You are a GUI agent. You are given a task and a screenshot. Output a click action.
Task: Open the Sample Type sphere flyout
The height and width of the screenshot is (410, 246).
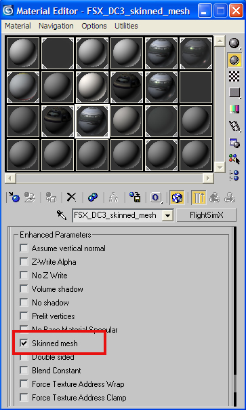[234, 43]
